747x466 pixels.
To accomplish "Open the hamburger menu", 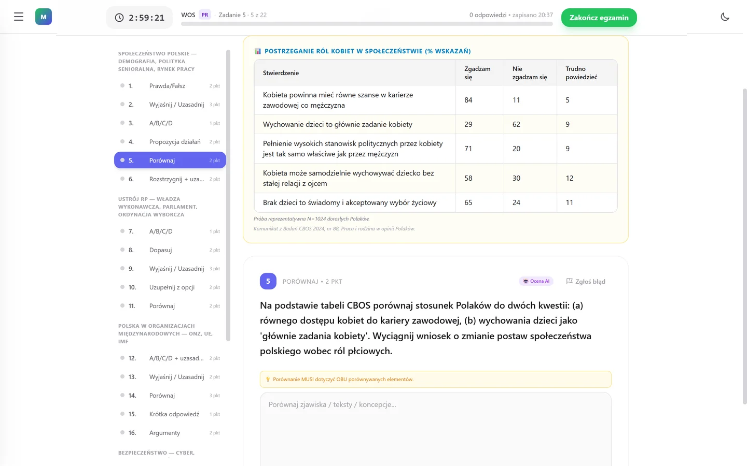I will (19, 17).
